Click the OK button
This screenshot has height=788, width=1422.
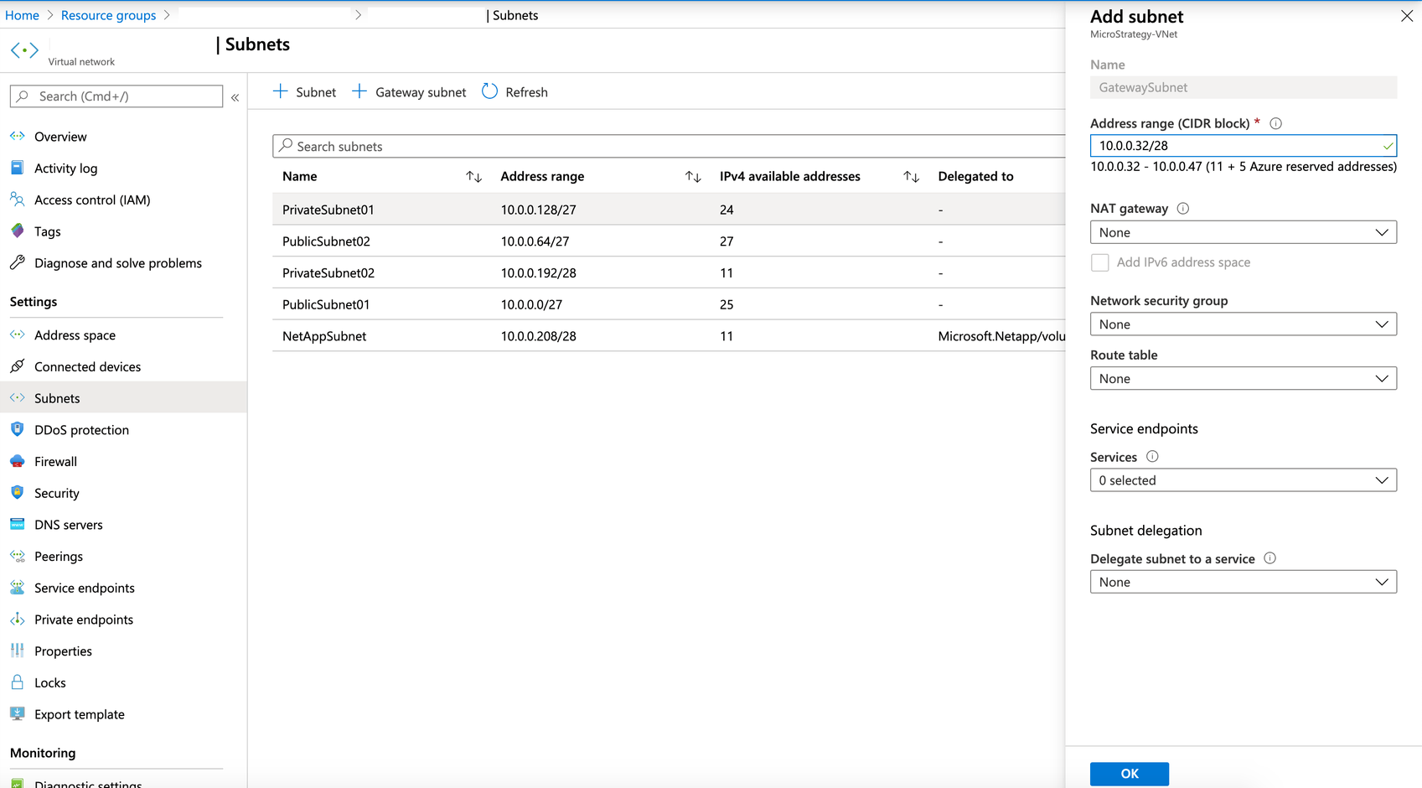(x=1129, y=774)
